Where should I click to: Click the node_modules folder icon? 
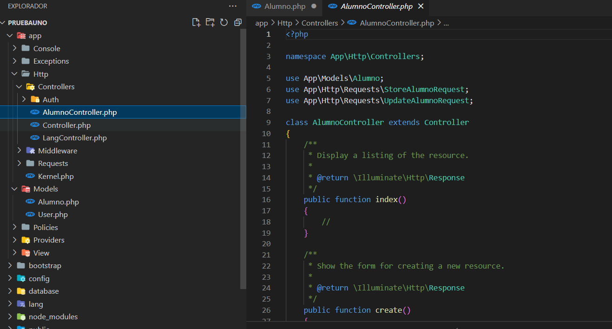21,317
